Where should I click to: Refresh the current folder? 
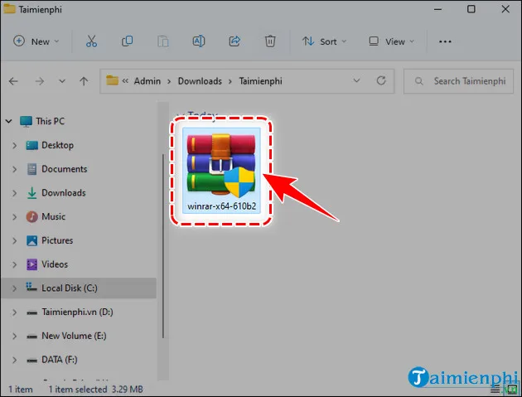pyautogui.click(x=381, y=80)
